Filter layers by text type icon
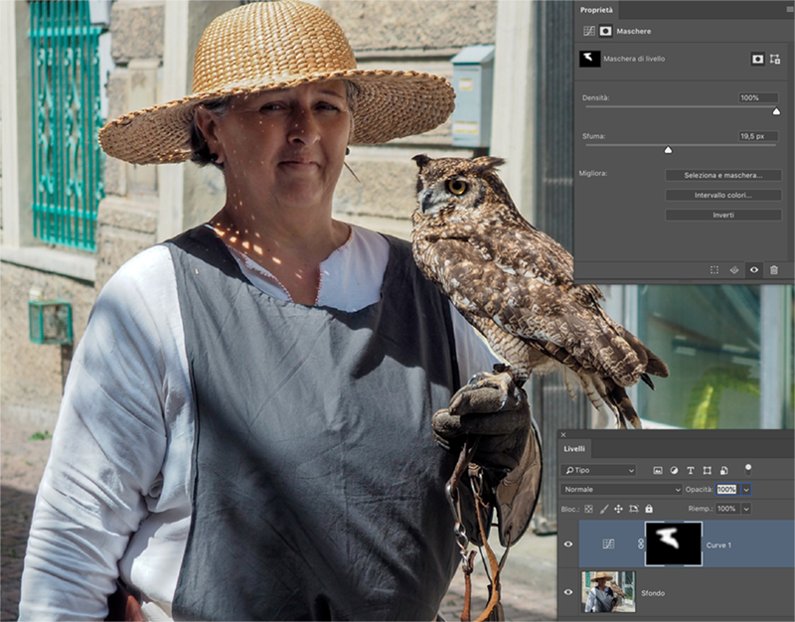 click(x=690, y=470)
